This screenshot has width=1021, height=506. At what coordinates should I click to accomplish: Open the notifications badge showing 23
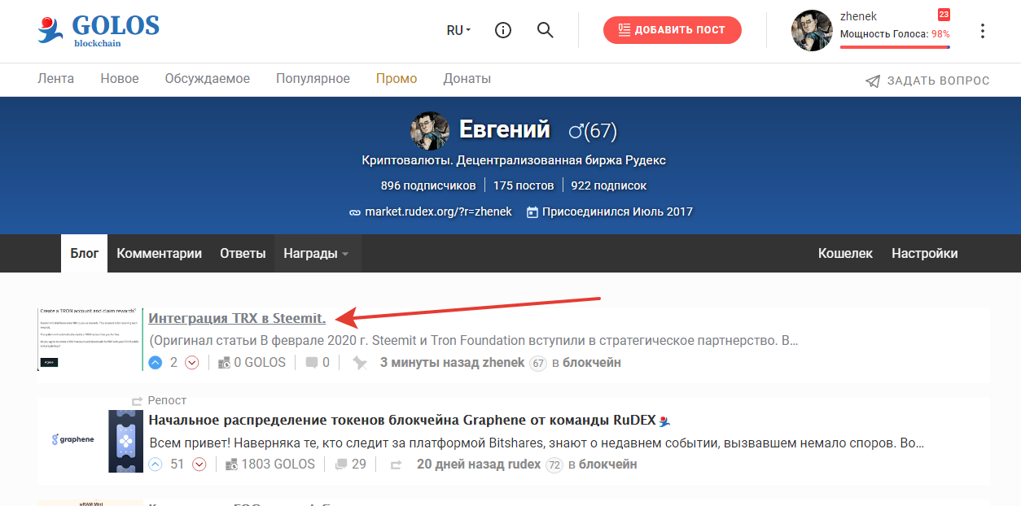[944, 15]
